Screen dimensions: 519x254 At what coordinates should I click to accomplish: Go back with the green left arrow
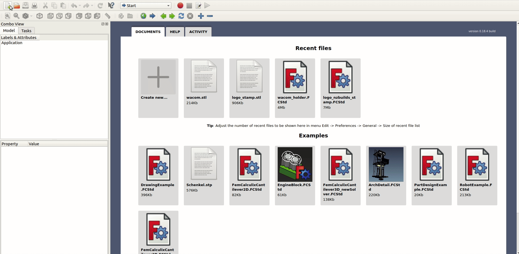coord(163,16)
